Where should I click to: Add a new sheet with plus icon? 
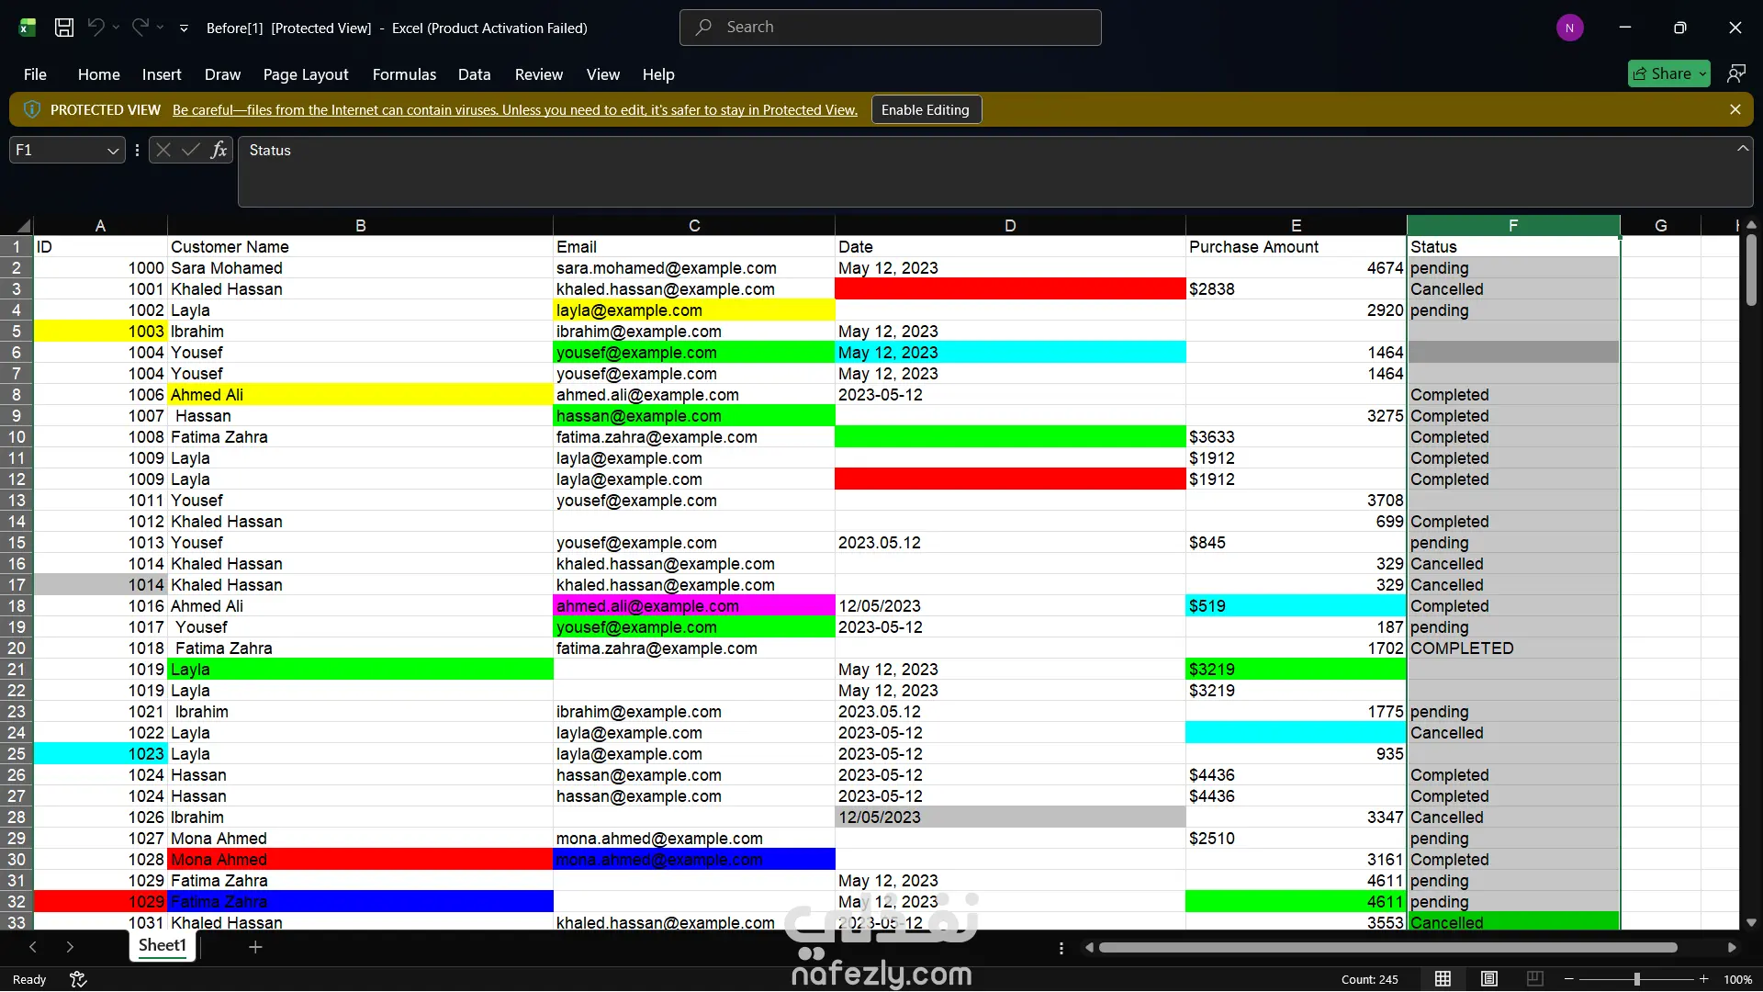[x=255, y=947]
